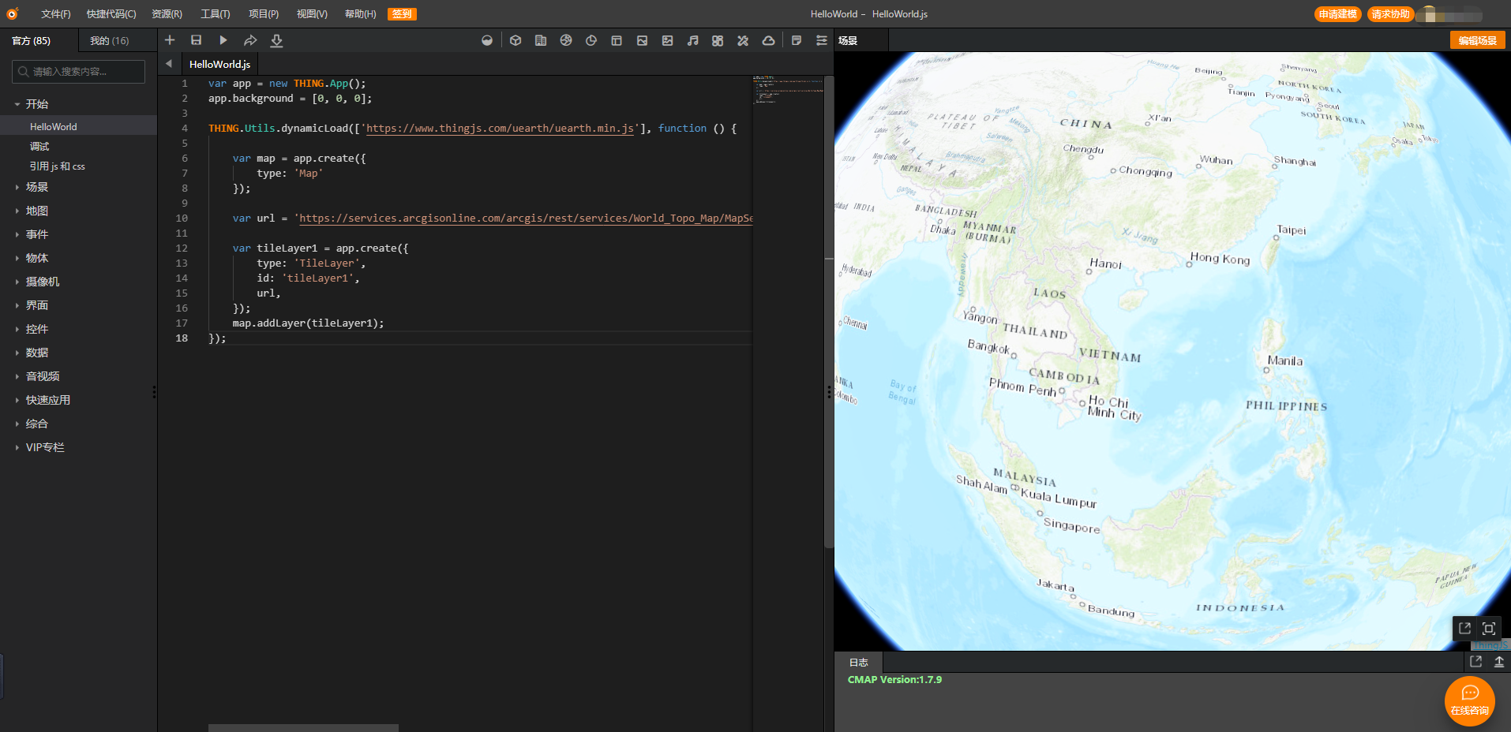Toggle fullscreen scene view icon
Image resolution: width=1511 pixels, height=732 pixels.
pos(1489,628)
